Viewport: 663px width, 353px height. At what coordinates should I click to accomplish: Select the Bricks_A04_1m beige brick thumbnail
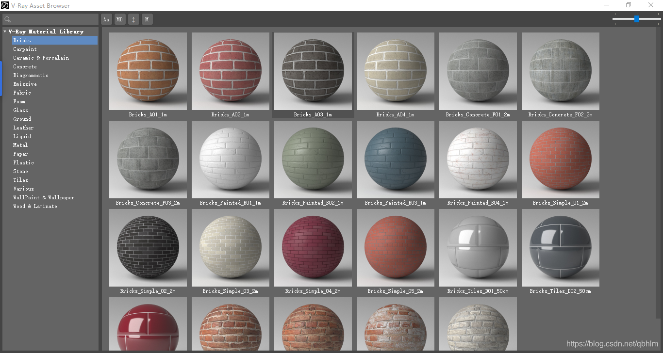pyautogui.click(x=396, y=71)
